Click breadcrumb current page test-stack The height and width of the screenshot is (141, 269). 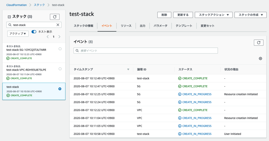58,5
